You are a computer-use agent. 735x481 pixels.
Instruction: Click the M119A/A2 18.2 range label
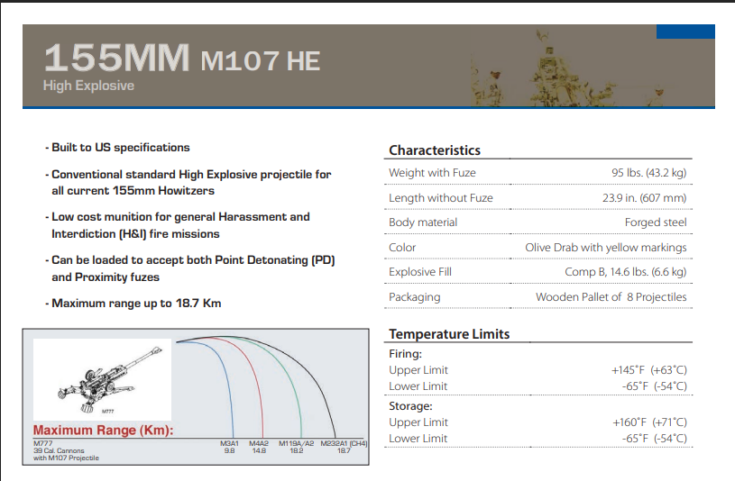point(295,447)
